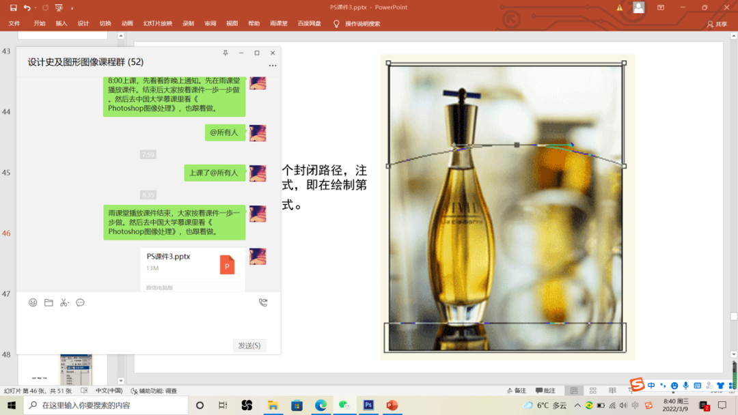Click the Undo arrow icon
This screenshot has height=415, width=738.
coord(27,8)
